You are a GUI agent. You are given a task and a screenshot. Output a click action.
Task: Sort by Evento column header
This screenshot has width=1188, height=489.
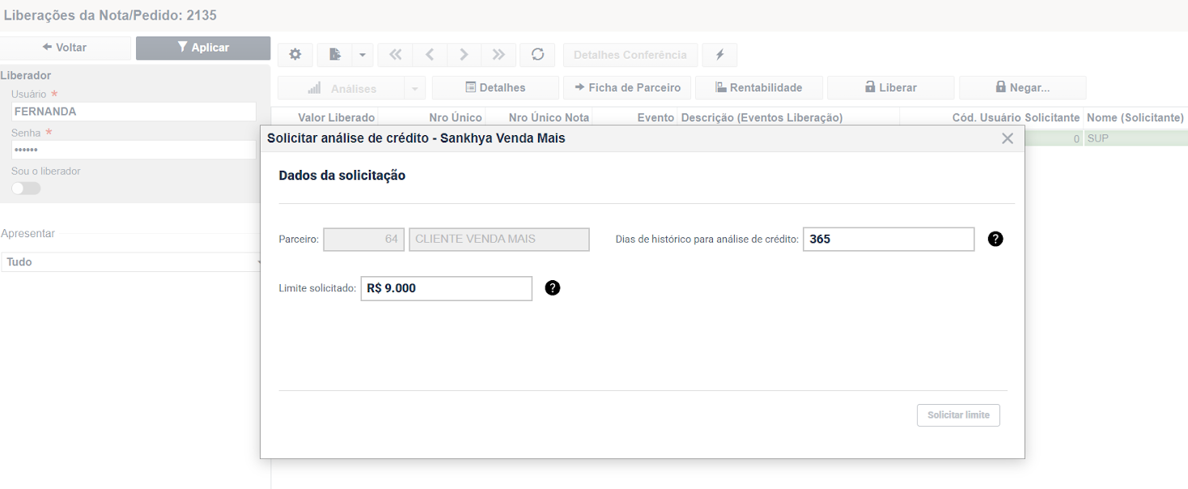(x=656, y=118)
